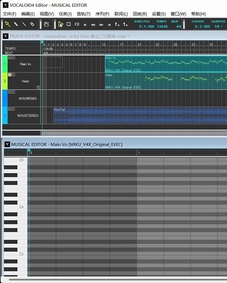Click the end marker flag icon

(125, 24)
